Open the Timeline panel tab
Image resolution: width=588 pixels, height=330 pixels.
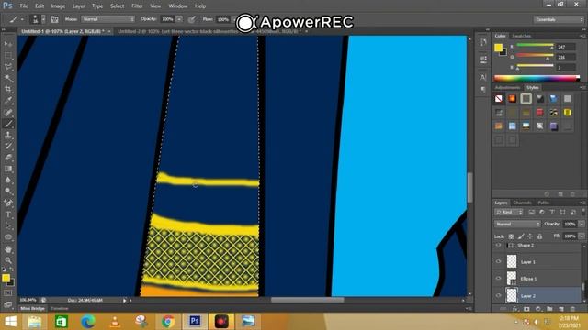click(x=60, y=309)
